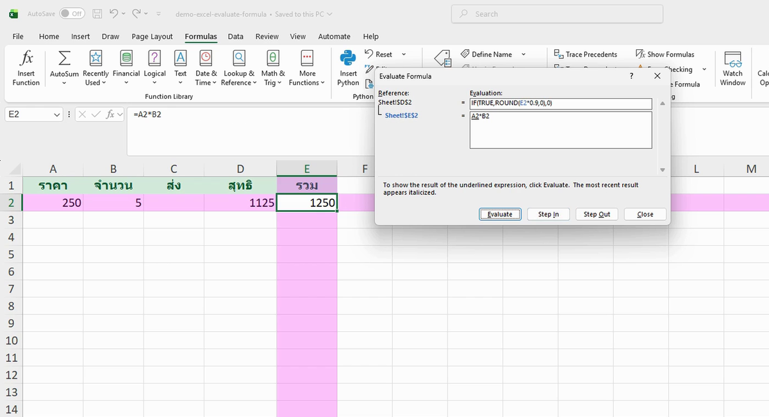Expand the Name Box dropdown
Viewport: 769px width, 417px height.
pyautogui.click(x=58, y=114)
